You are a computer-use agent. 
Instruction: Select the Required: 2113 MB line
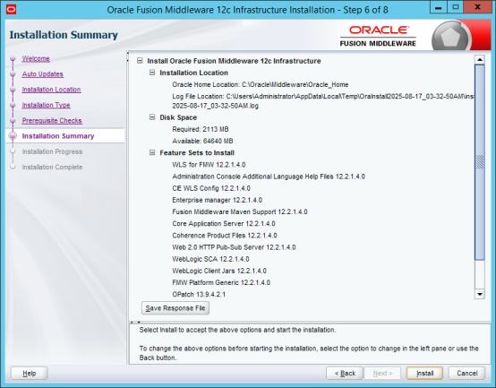[201, 129]
